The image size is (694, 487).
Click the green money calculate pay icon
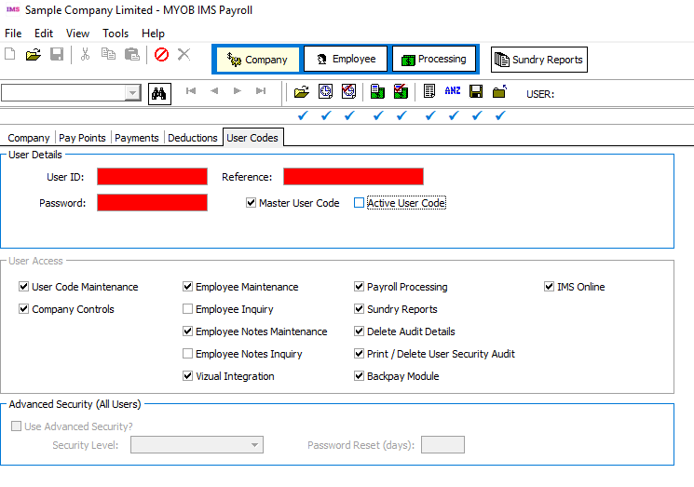377,91
